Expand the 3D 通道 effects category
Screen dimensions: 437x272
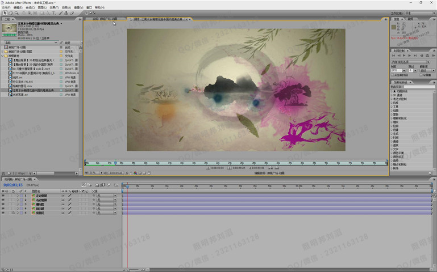[392, 95]
